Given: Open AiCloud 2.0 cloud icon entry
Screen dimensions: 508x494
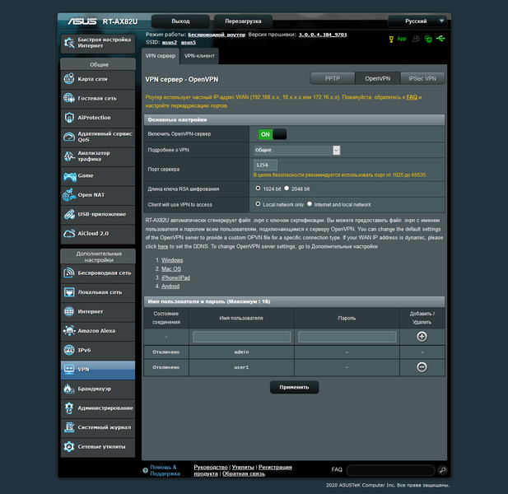Looking at the screenshot, I should [x=69, y=234].
